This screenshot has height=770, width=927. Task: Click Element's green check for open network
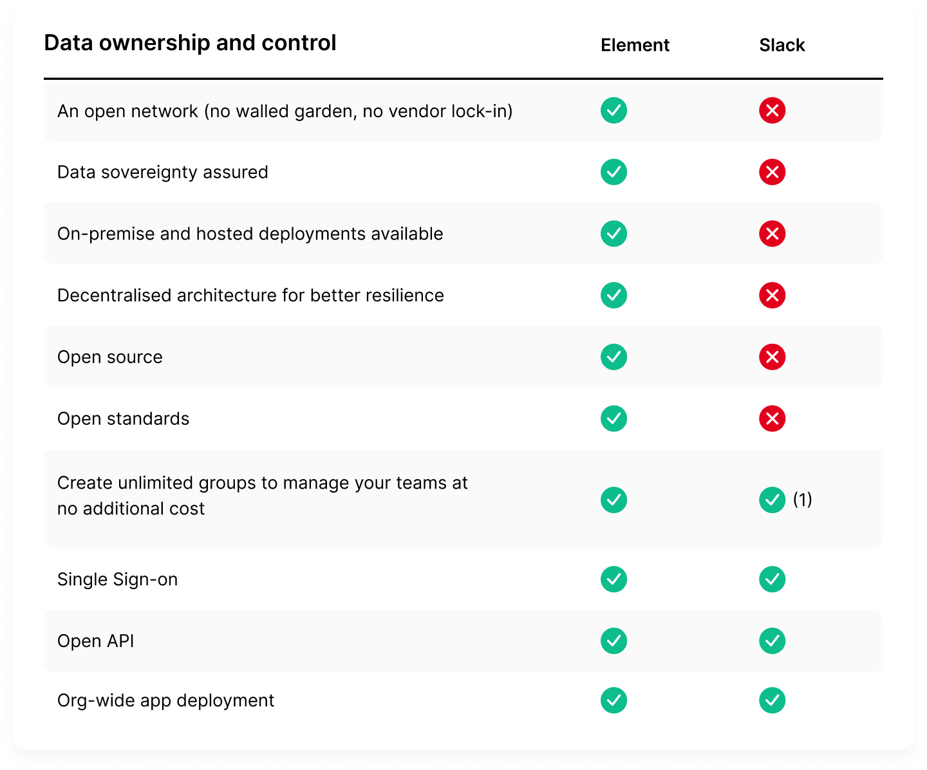click(613, 111)
